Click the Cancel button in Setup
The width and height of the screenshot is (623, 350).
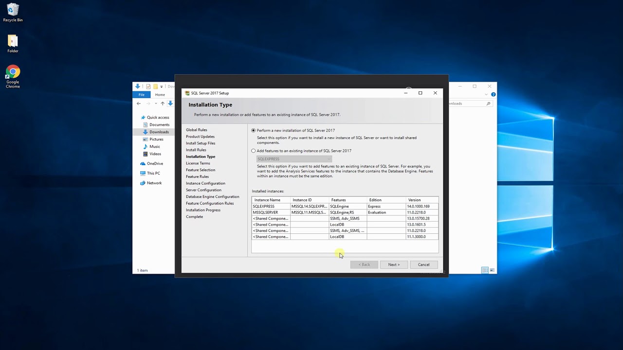[423, 264]
